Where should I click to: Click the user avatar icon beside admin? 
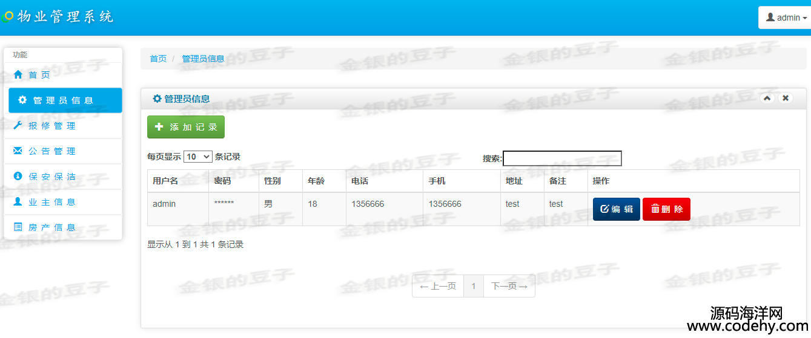tap(770, 18)
